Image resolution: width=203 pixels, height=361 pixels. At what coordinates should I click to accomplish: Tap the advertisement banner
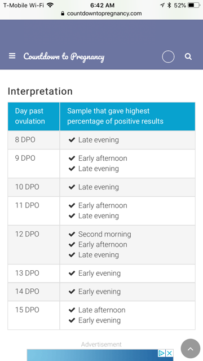[100, 355]
